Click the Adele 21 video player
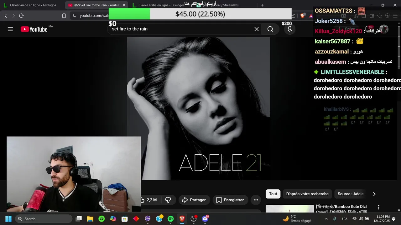 point(199,108)
